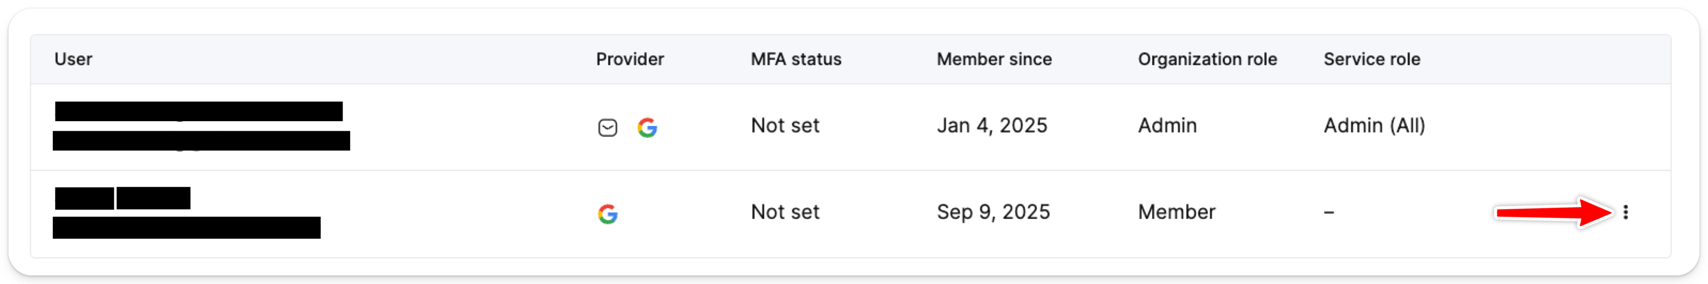Select the MFA status column header

point(796,60)
